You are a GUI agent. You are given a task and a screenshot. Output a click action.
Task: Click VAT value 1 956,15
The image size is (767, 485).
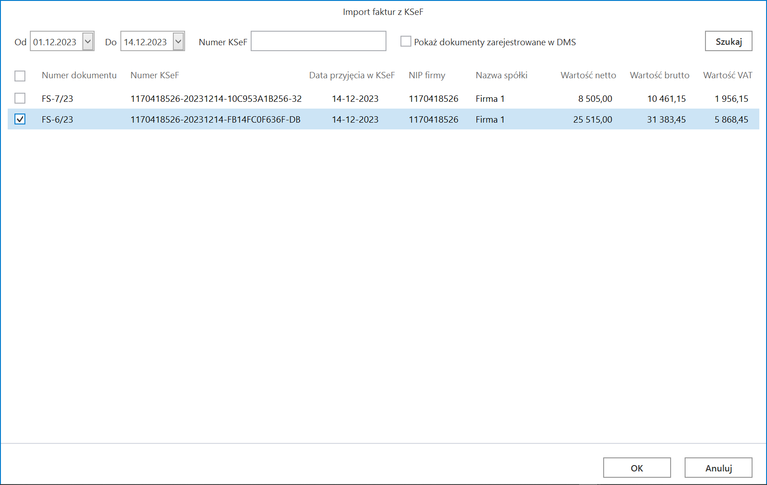point(732,99)
